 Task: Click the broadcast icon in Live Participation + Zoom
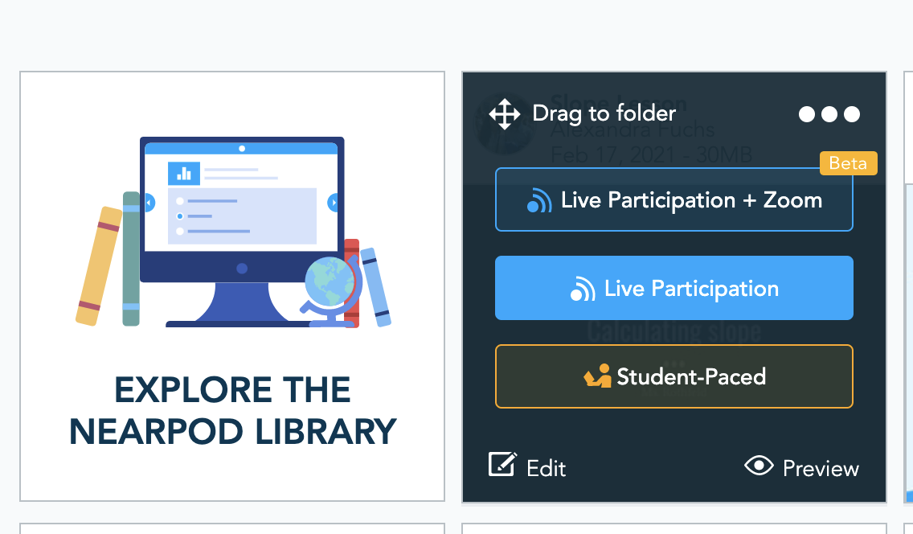(539, 201)
